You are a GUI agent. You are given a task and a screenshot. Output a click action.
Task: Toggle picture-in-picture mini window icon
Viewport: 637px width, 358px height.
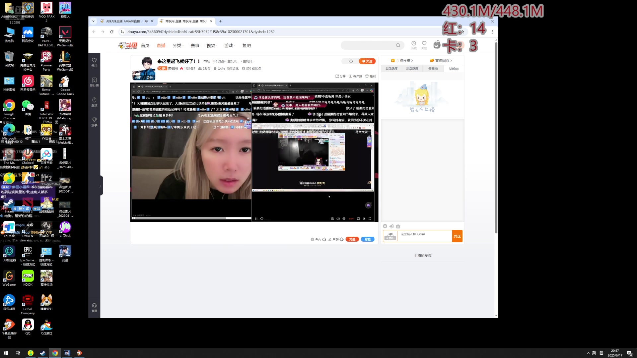[x=358, y=219]
